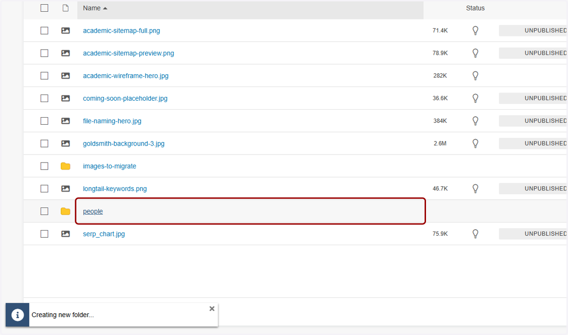Viewport: 568px width, 335px height.
Task: Click image icon of serp_chart.jpg
Action: click(x=65, y=234)
